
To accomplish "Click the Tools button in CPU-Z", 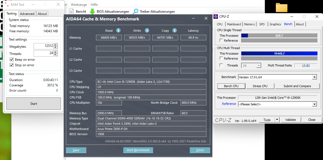I will click(x=267, y=120).
